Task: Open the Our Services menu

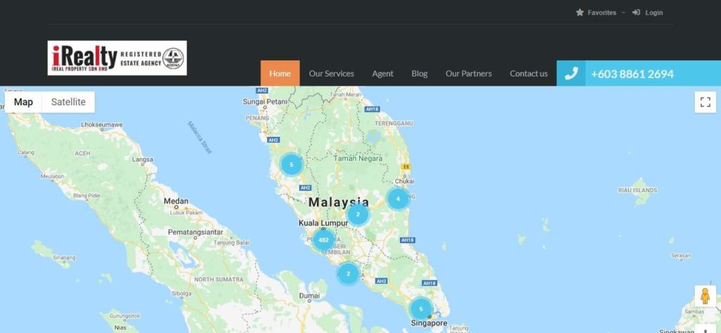Action: tap(332, 73)
